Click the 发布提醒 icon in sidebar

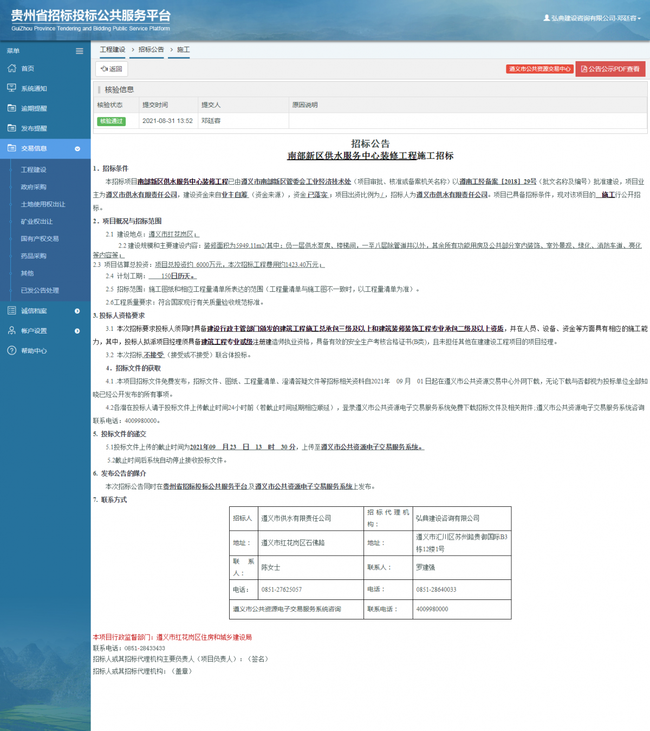(x=11, y=128)
